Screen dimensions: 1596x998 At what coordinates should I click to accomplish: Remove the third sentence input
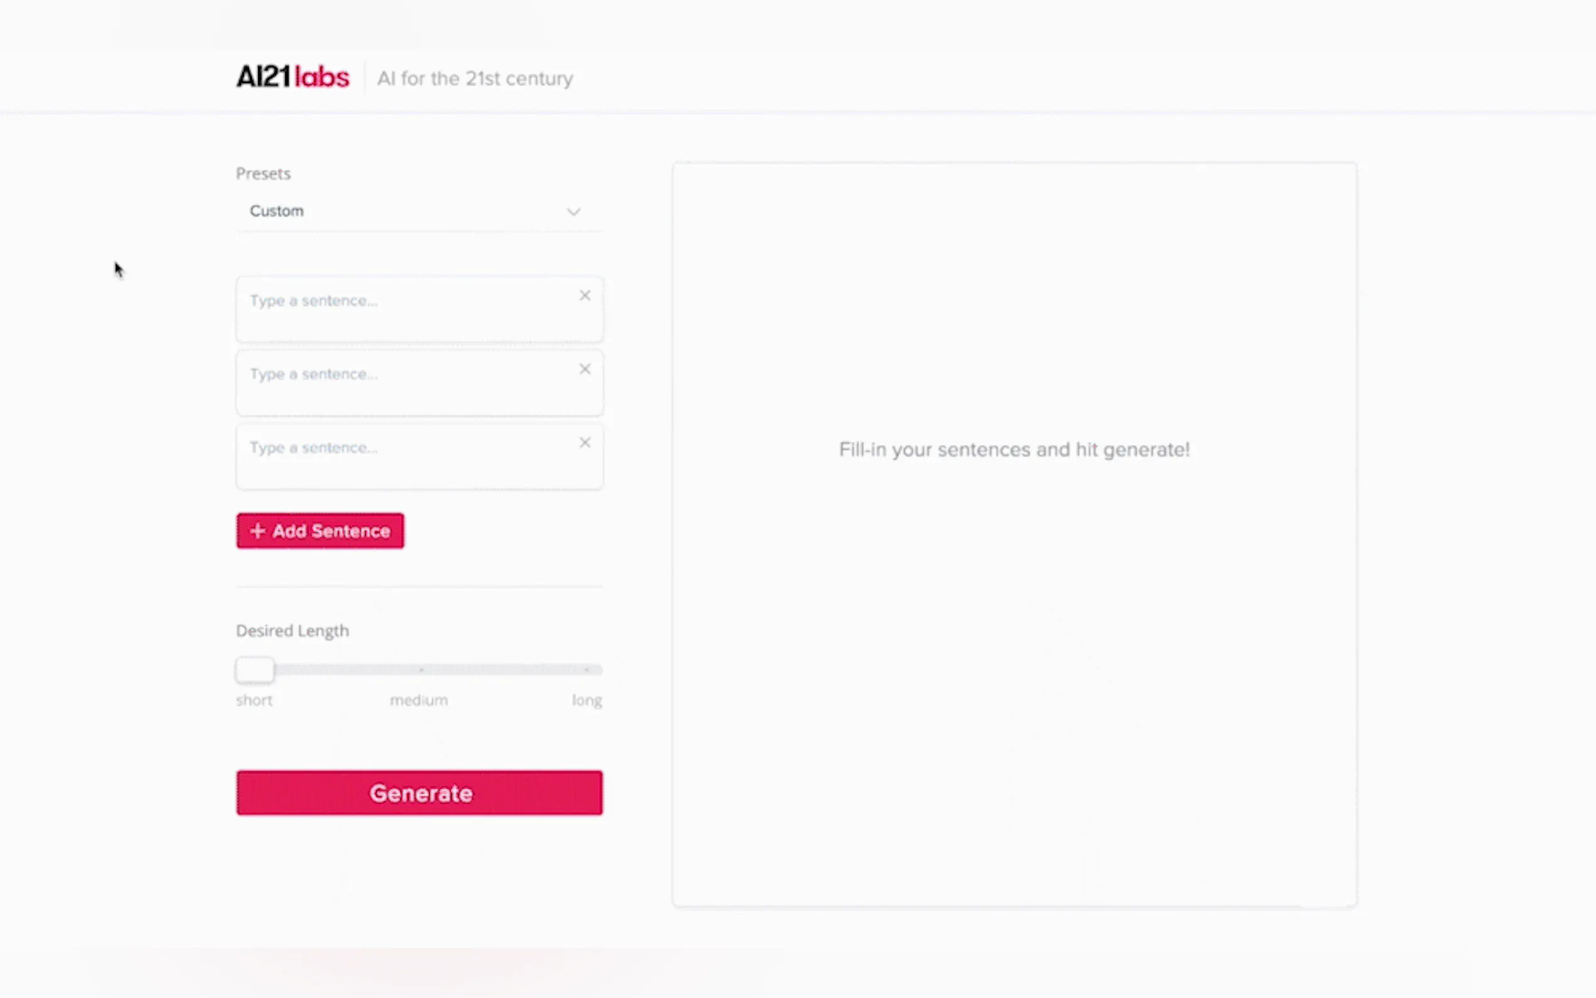point(584,443)
